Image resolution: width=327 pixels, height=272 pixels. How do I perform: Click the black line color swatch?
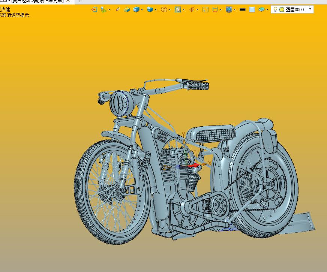click(x=243, y=9)
